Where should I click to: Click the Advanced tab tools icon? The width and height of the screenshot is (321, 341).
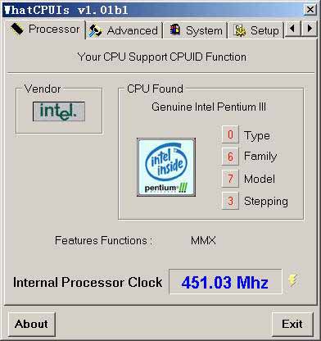(x=96, y=31)
